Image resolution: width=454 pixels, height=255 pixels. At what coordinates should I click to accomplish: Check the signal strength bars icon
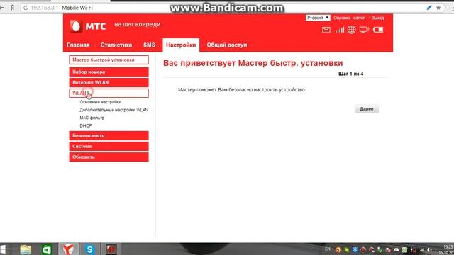pyautogui.click(x=340, y=30)
